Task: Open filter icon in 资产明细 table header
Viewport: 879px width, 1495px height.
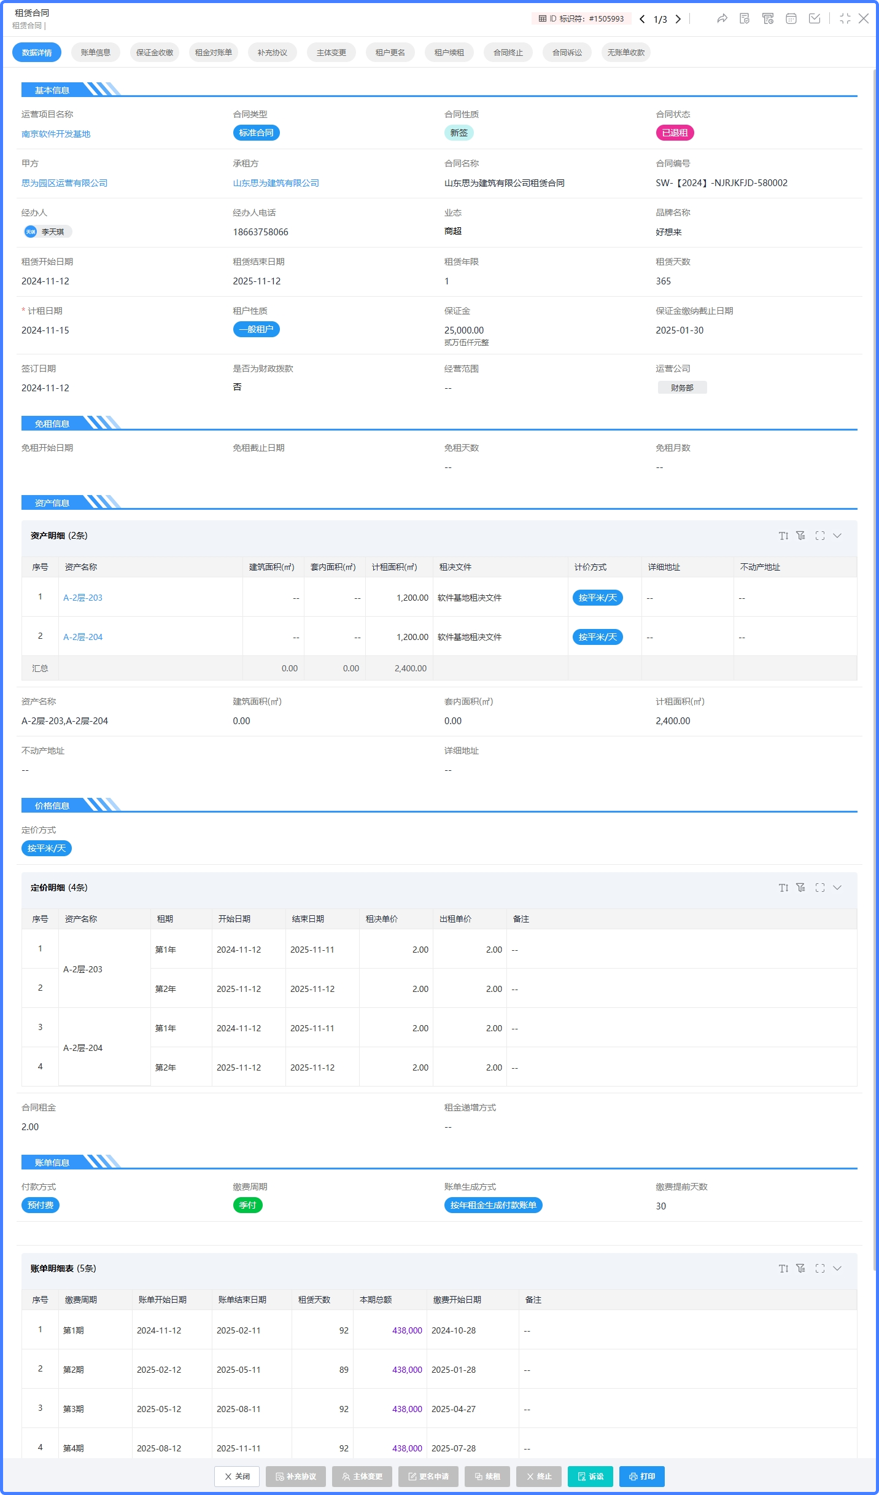Action: [800, 536]
